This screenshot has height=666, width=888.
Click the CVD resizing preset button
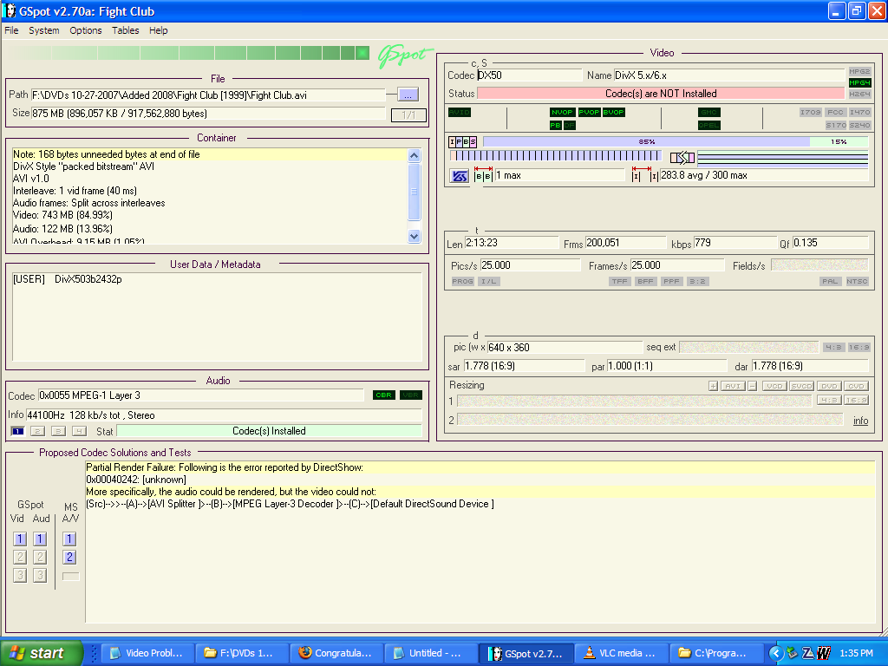[x=856, y=386]
